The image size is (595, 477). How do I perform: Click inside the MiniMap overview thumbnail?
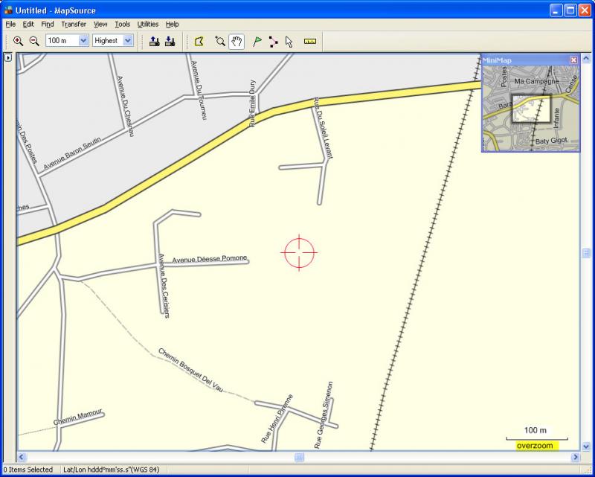point(530,109)
